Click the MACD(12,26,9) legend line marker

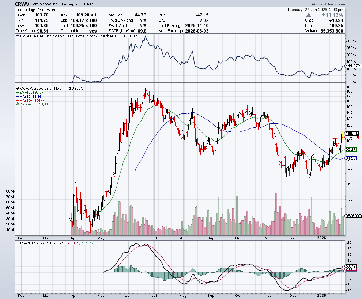click(17, 243)
